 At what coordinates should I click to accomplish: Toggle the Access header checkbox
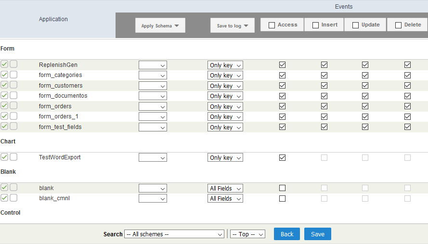pyautogui.click(x=272, y=25)
